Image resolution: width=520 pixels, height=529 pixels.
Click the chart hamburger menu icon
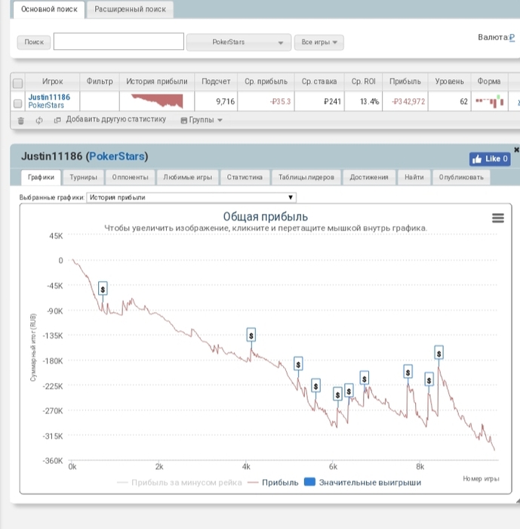click(498, 218)
